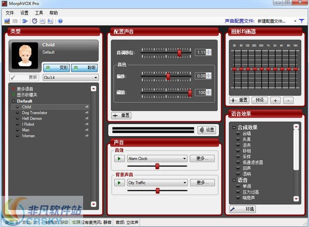Click 更多语音 in the voice list

coord(25,89)
